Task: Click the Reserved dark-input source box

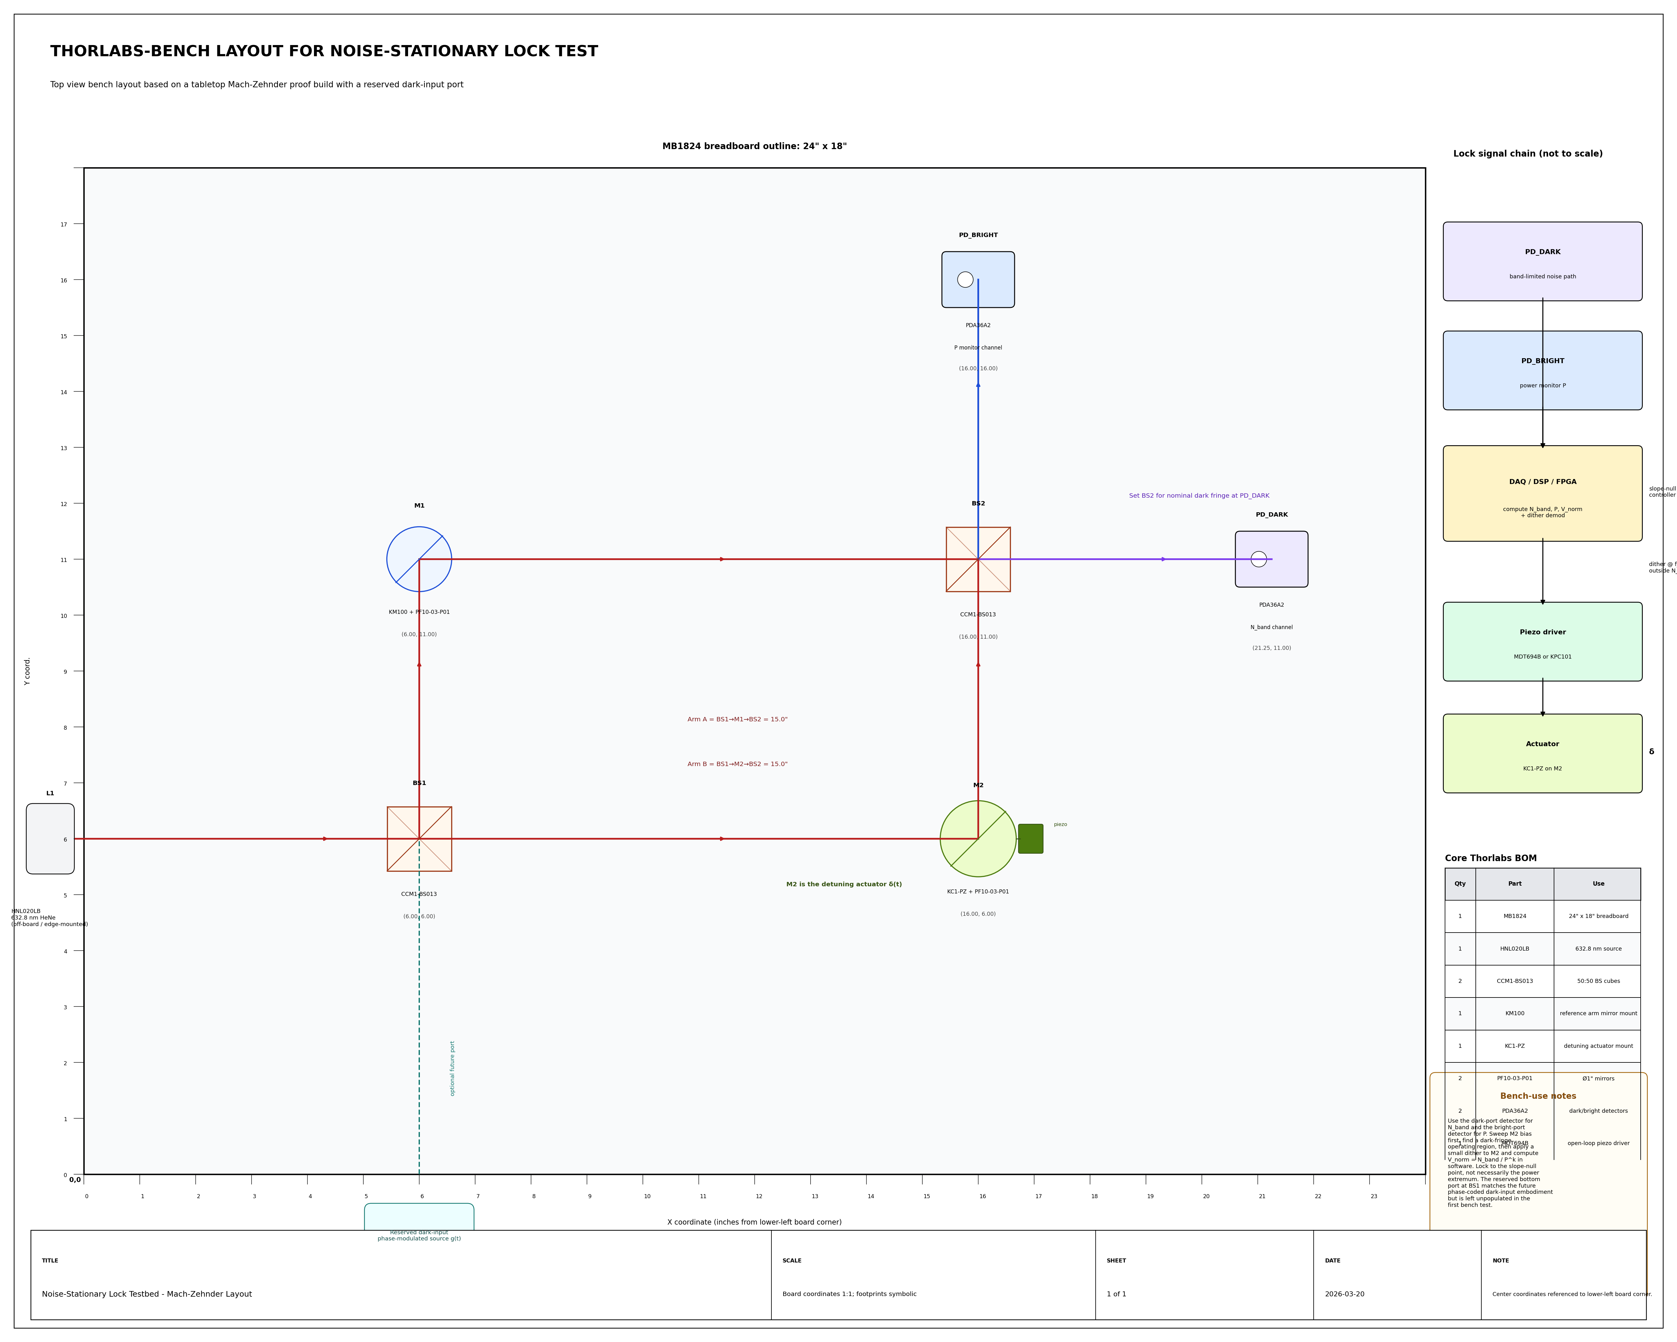Action: pyautogui.click(x=419, y=1217)
